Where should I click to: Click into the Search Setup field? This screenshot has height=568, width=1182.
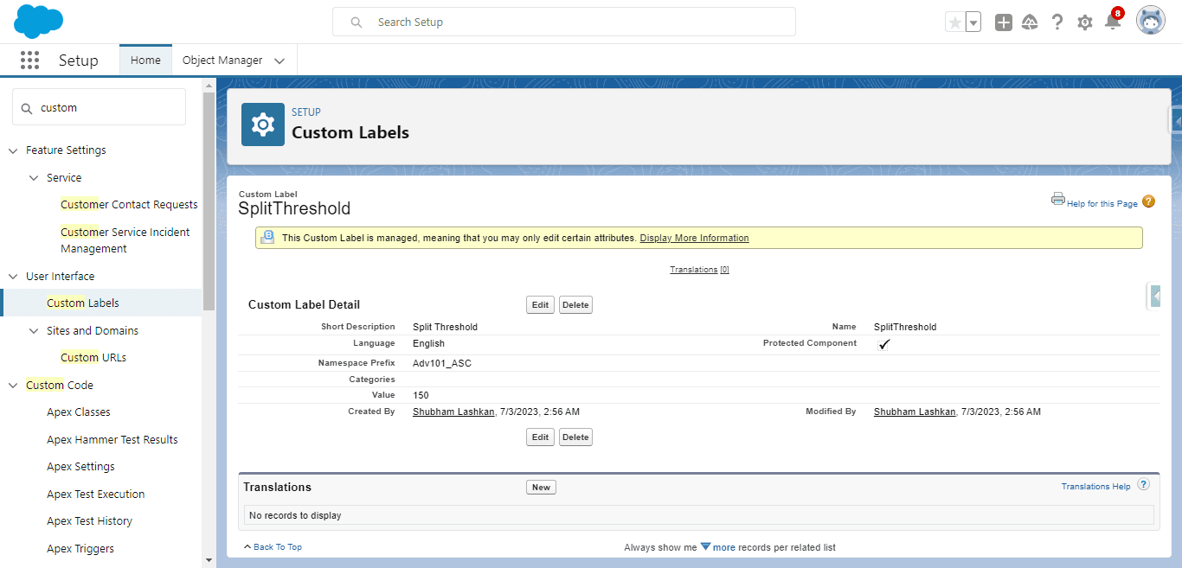click(564, 22)
